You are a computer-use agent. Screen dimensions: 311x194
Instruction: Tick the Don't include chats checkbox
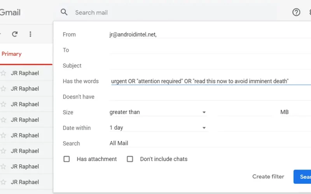pos(130,159)
